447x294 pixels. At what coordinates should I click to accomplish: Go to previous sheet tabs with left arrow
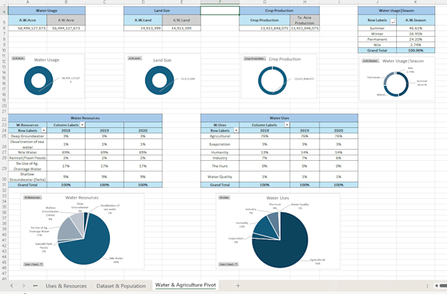coord(12,285)
